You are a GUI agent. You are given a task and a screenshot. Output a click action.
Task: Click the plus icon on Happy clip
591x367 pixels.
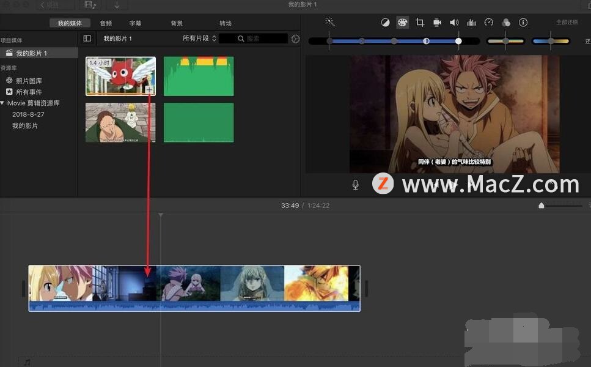tap(149, 90)
